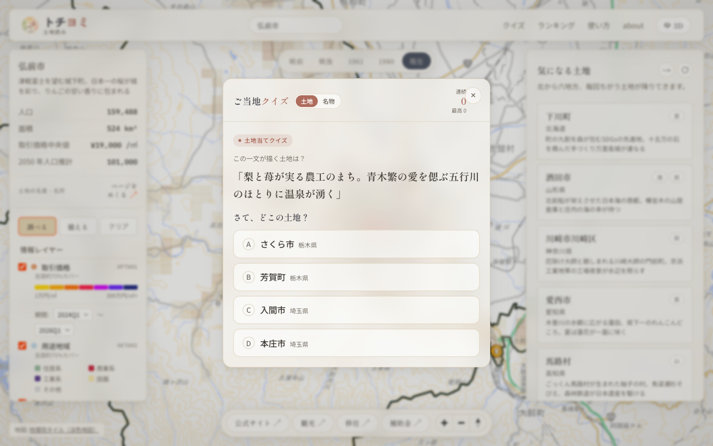
Task: Click the arrow icon in 気になる土地 header
Action: click(666, 70)
